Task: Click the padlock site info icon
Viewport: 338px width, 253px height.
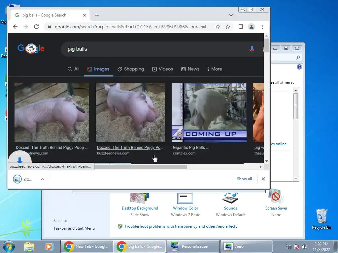Action: click(50, 27)
